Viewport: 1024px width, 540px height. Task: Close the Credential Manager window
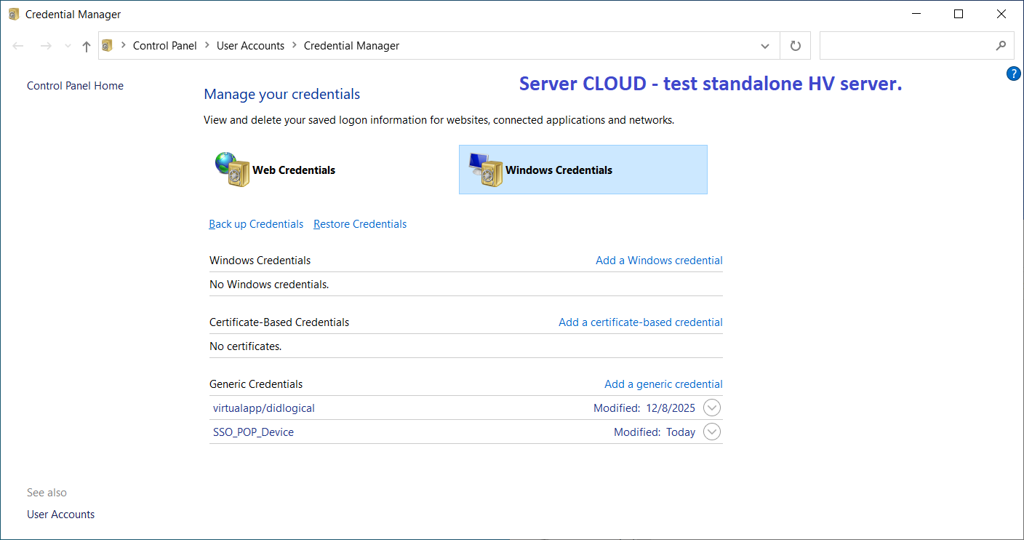(x=1001, y=14)
